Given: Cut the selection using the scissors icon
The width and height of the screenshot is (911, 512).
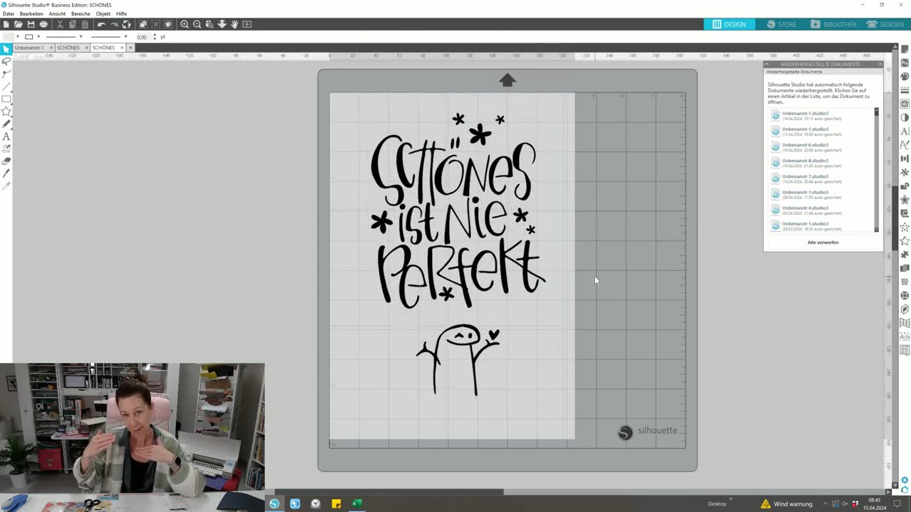Looking at the screenshot, I should coord(60,24).
